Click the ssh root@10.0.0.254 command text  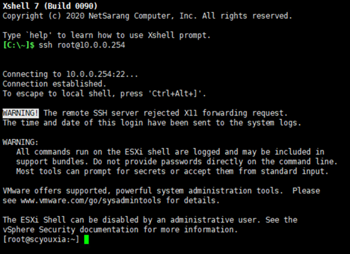(81, 45)
